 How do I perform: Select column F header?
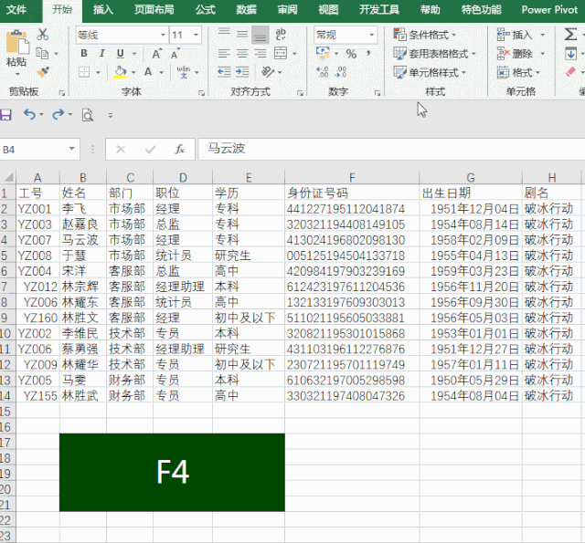[x=352, y=178]
